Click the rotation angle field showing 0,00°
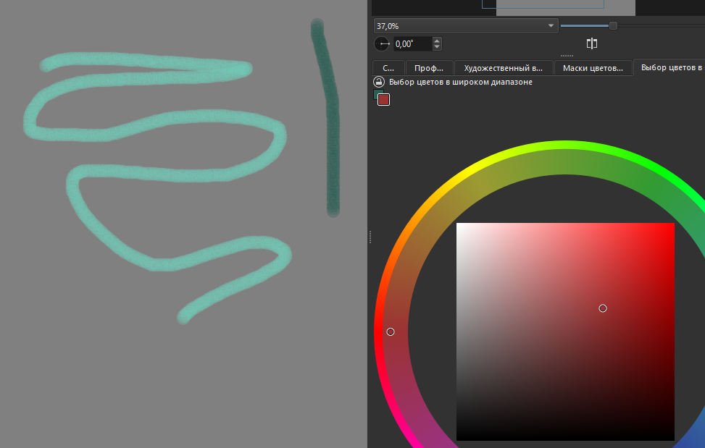 click(413, 44)
